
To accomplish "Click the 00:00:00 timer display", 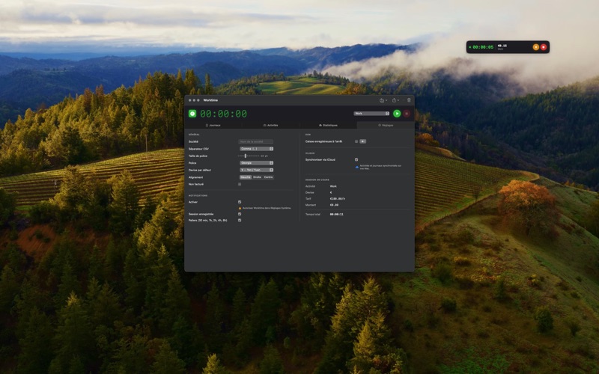I will 223,114.
